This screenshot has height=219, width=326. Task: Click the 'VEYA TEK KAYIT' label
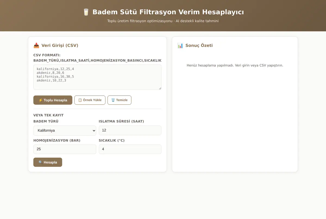[48, 115]
